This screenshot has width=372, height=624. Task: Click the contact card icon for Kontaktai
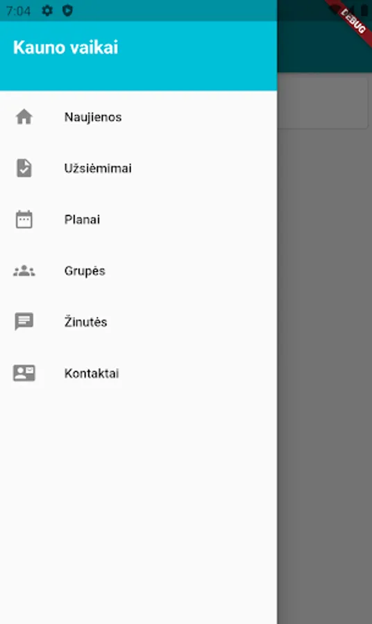[24, 373]
